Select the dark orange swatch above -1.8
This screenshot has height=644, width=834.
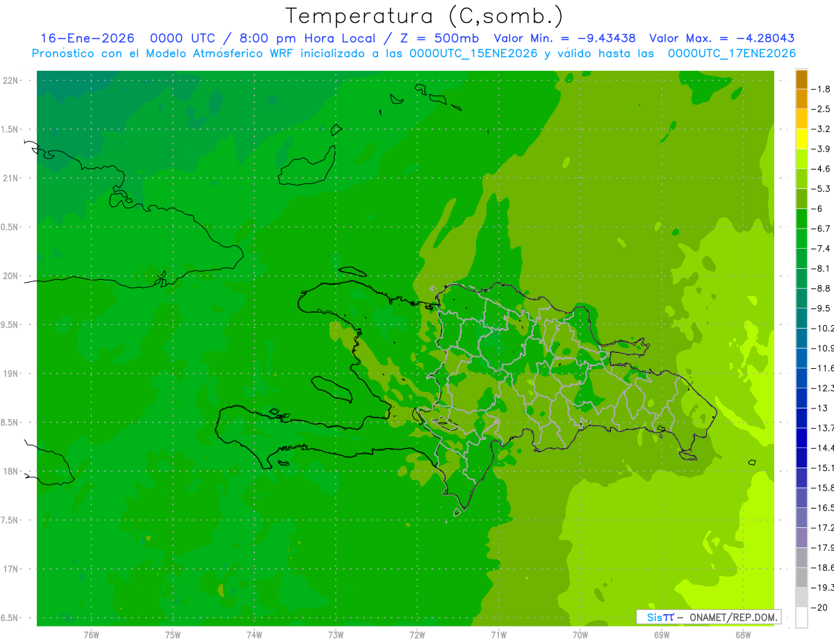801,79
